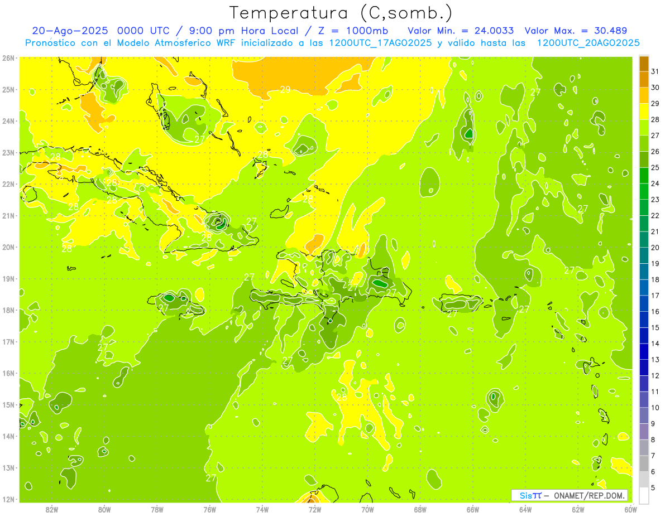Click the "68W" longitude axis label

pos(420,509)
